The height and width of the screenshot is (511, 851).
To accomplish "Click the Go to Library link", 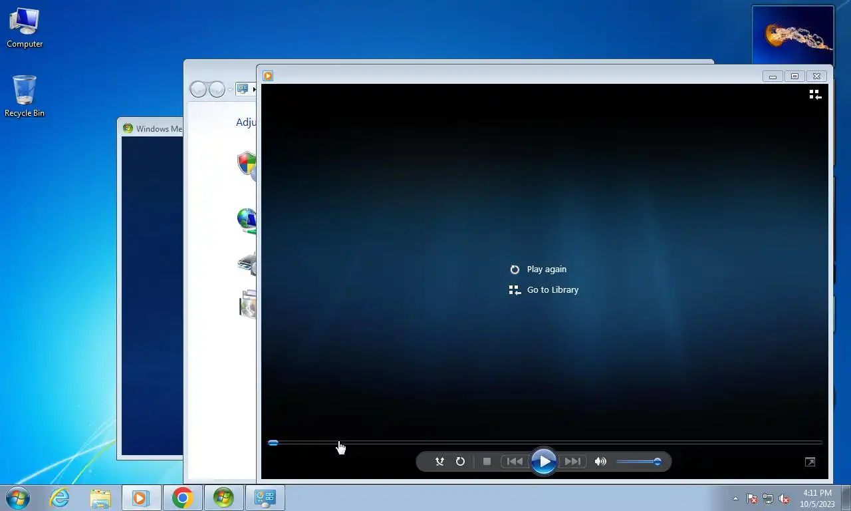I will [552, 289].
